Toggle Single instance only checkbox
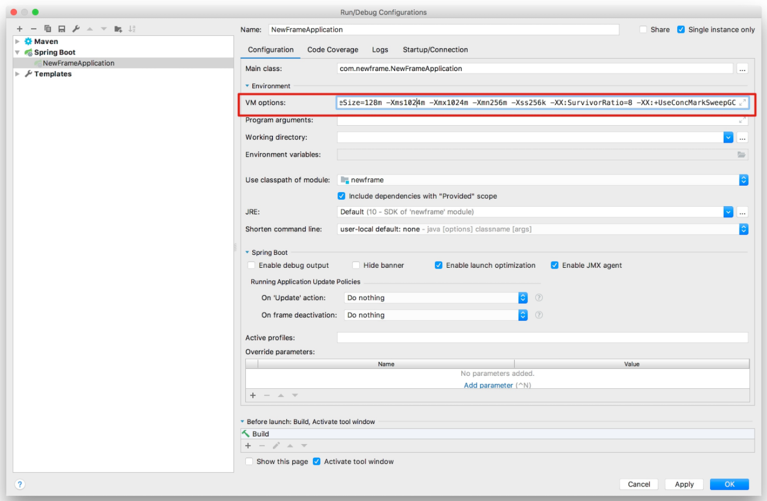767x501 pixels. 681,29
